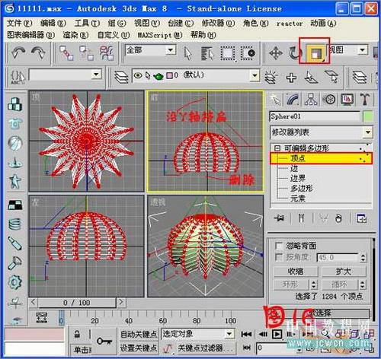Activate the Select and Link tool

coord(66,53)
